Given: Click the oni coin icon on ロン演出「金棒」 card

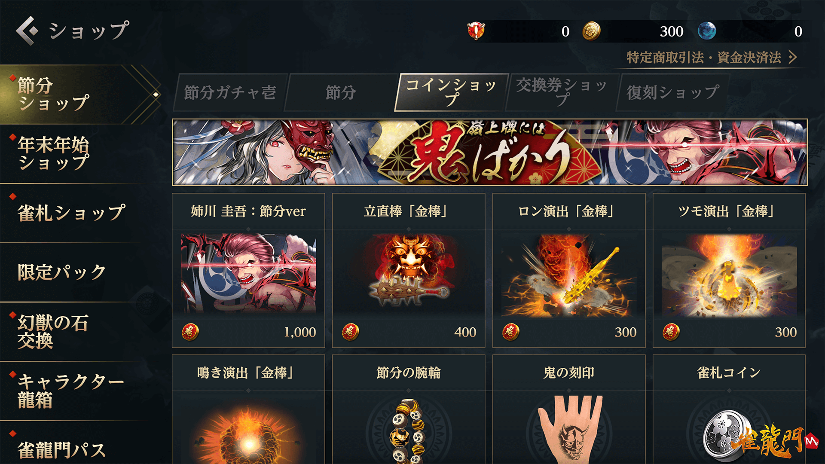Looking at the screenshot, I should click(x=510, y=332).
